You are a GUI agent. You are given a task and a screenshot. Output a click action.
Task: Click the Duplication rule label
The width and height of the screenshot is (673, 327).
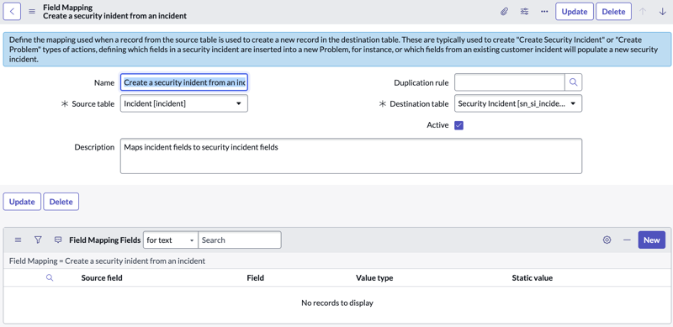(x=421, y=82)
